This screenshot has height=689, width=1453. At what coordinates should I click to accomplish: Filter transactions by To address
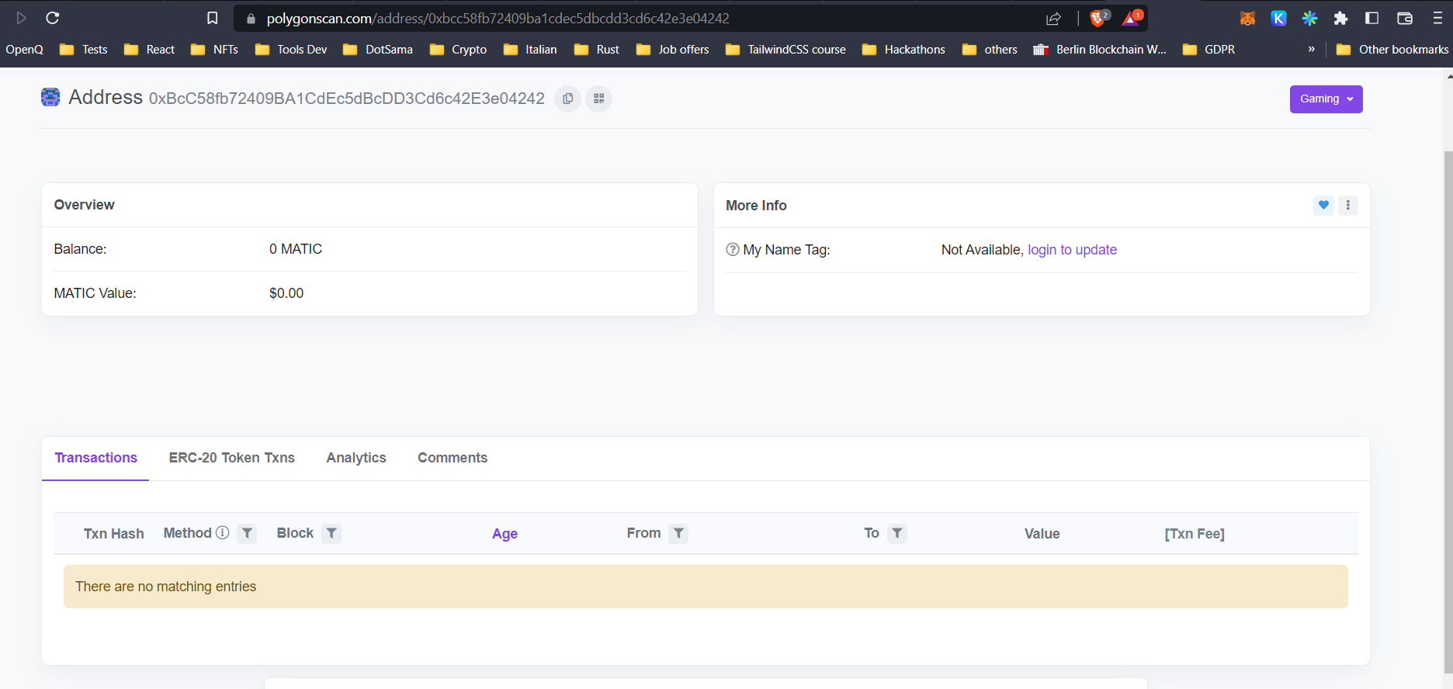(x=897, y=533)
